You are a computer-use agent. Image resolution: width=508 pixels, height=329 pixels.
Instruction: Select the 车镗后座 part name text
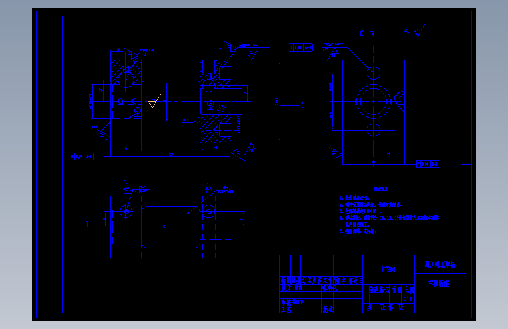[439, 284]
